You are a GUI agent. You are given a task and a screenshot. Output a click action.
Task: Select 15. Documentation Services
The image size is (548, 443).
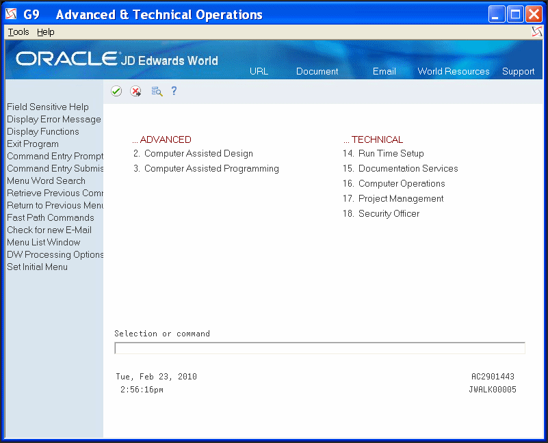click(400, 168)
